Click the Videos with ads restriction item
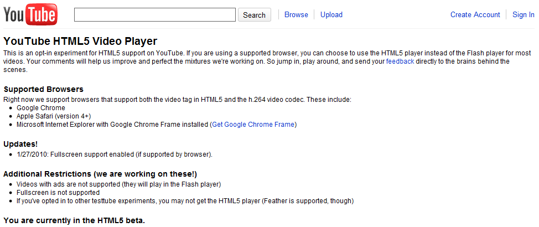Screen dimensions: 539x227 (x=118, y=184)
